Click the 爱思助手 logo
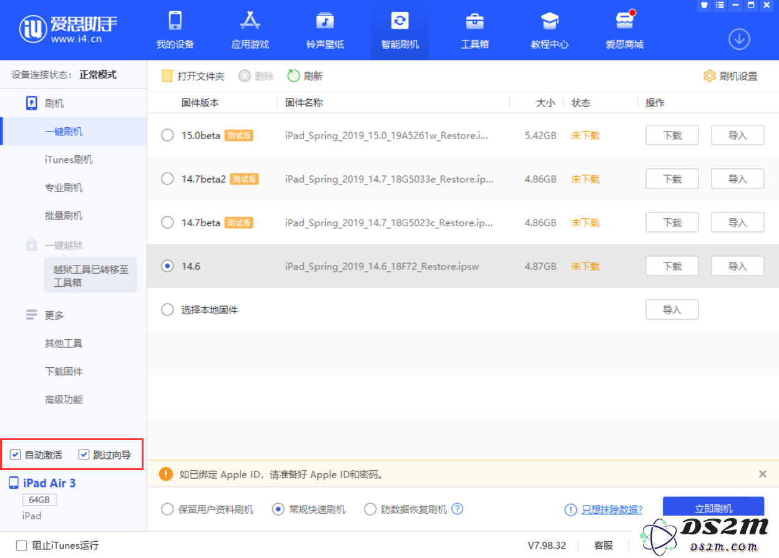779x558 pixels. pyautogui.click(x=68, y=29)
